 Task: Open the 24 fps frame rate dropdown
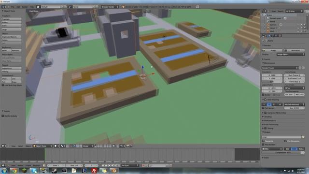[x=294, y=88]
